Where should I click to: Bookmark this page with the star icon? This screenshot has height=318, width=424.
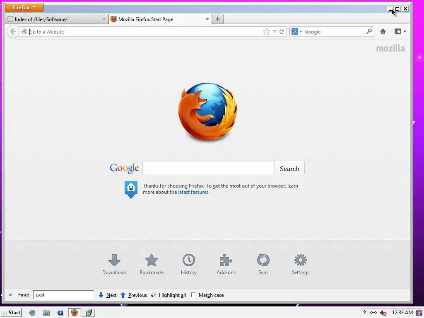click(x=267, y=31)
